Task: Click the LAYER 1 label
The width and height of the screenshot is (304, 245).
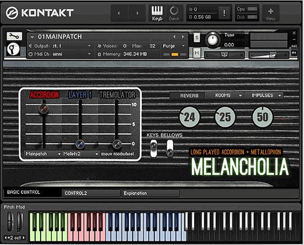Action: (80, 95)
